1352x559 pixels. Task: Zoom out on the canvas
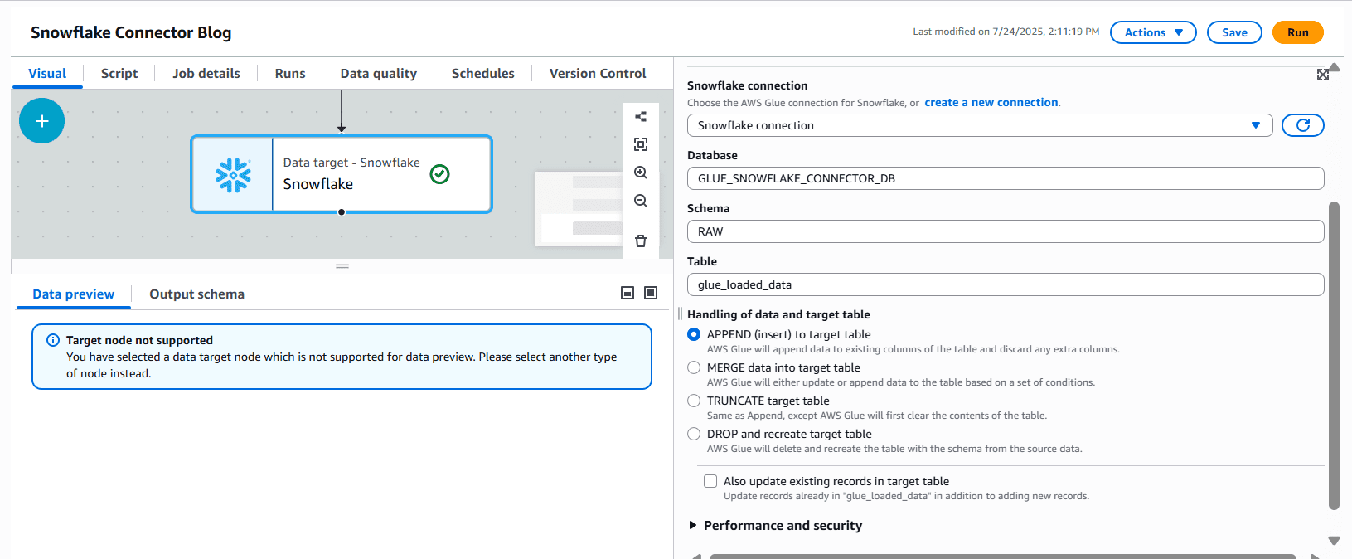coord(640,201)
